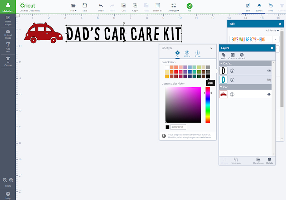Open the Help menu
Image resolution: width=286 pixels, height=200 pixels.
click(x=8, y=195)
